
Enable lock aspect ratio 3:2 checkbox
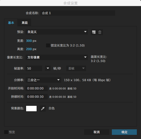click(x=48, y=45)
